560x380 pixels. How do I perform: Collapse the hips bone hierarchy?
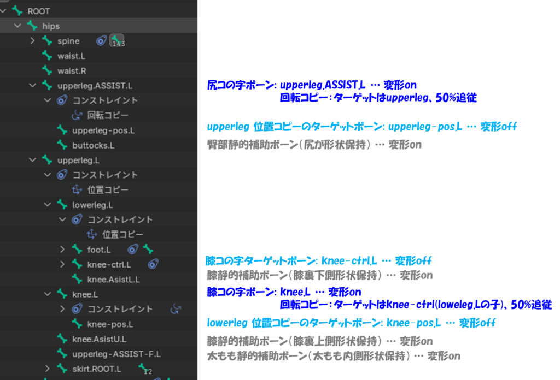(x=17, y=26)
